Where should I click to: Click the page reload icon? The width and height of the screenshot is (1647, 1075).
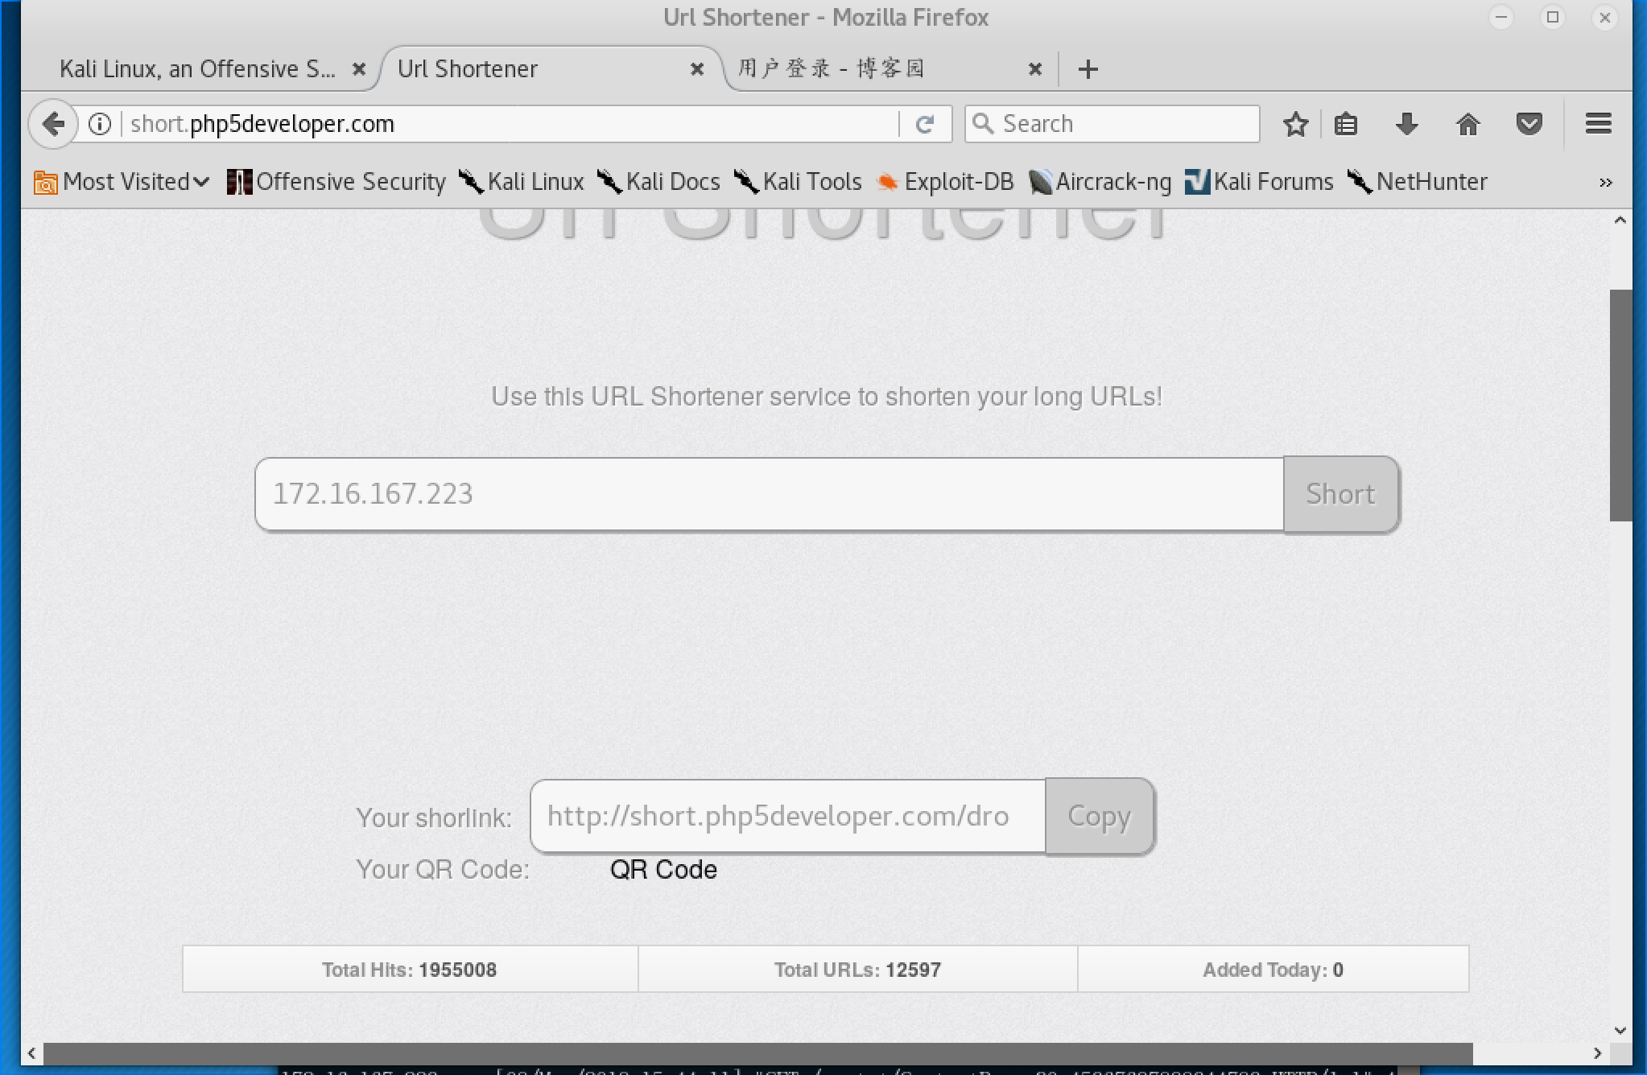pyautogui.click(x=924, y=124)
